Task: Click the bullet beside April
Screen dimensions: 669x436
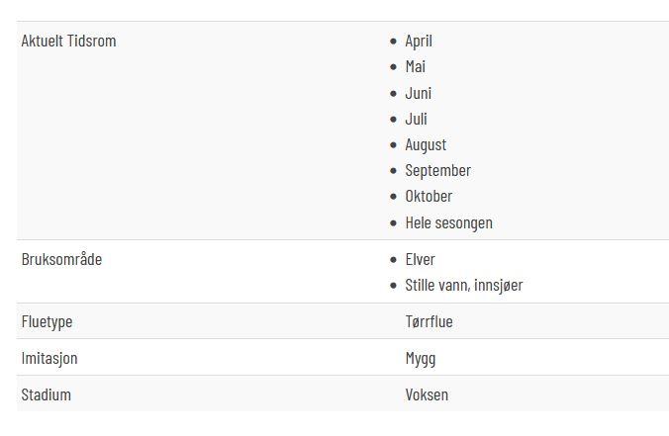Action: pos(393,42)
